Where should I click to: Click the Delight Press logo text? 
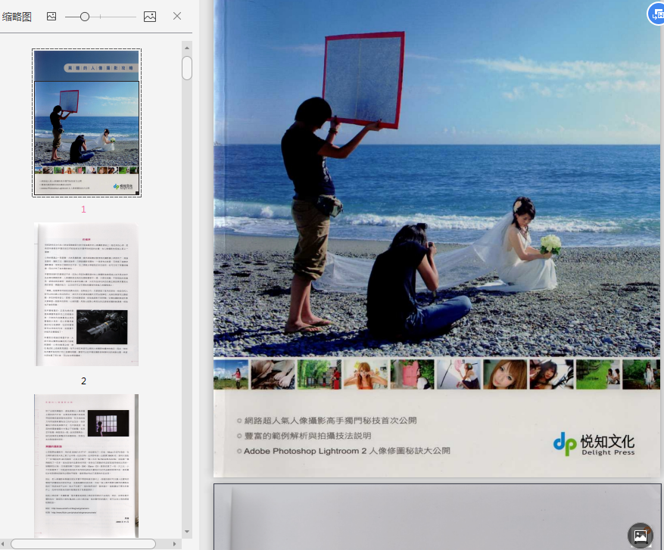click(x=608, y=452)
